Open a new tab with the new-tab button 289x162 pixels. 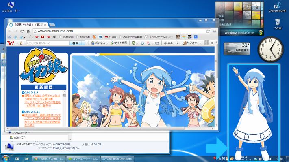pyautogui.click(x=52, y=25)
